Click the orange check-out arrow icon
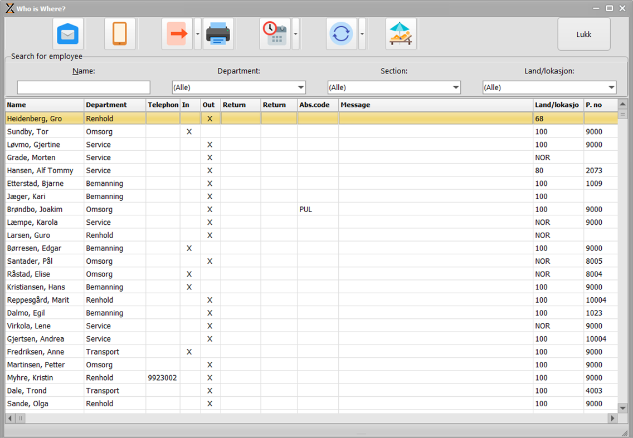The width and height of the screenshot is (633, 438). pyautogui.click(x=178, y=33)
